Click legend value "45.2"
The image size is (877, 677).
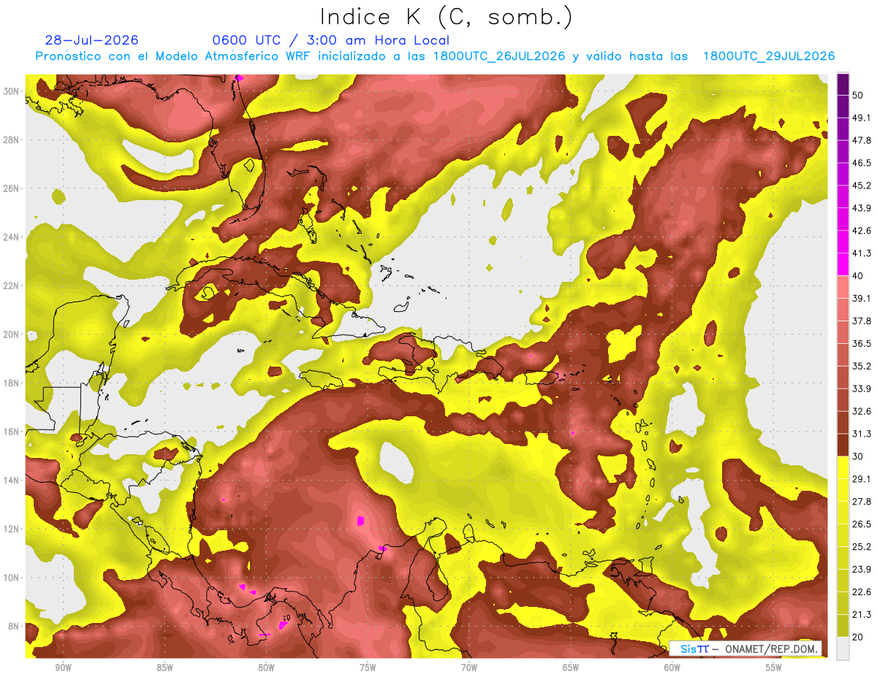coord(861,185)
